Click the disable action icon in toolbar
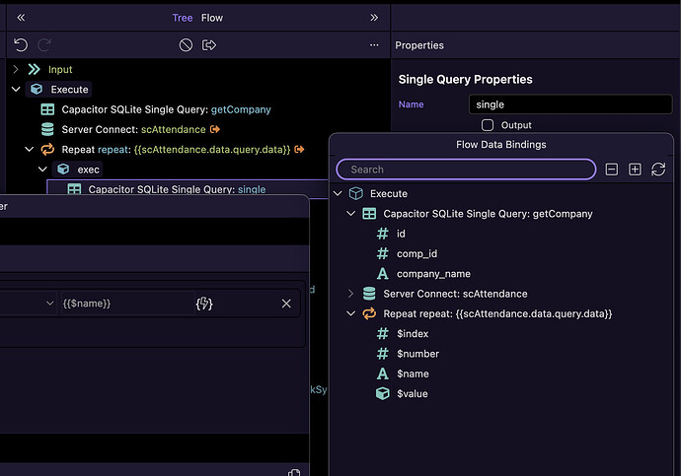 186,45
